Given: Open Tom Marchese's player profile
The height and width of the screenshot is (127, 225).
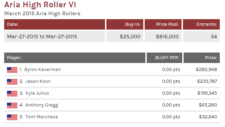Looking at the screenshot, I should pyautogui.click(x=42, y=117).
